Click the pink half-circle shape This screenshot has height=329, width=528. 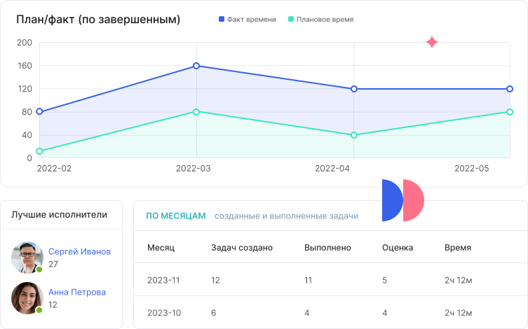click(x=415, y=200)
